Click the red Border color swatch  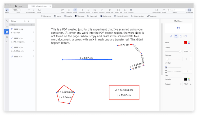(x=185, y=43)
